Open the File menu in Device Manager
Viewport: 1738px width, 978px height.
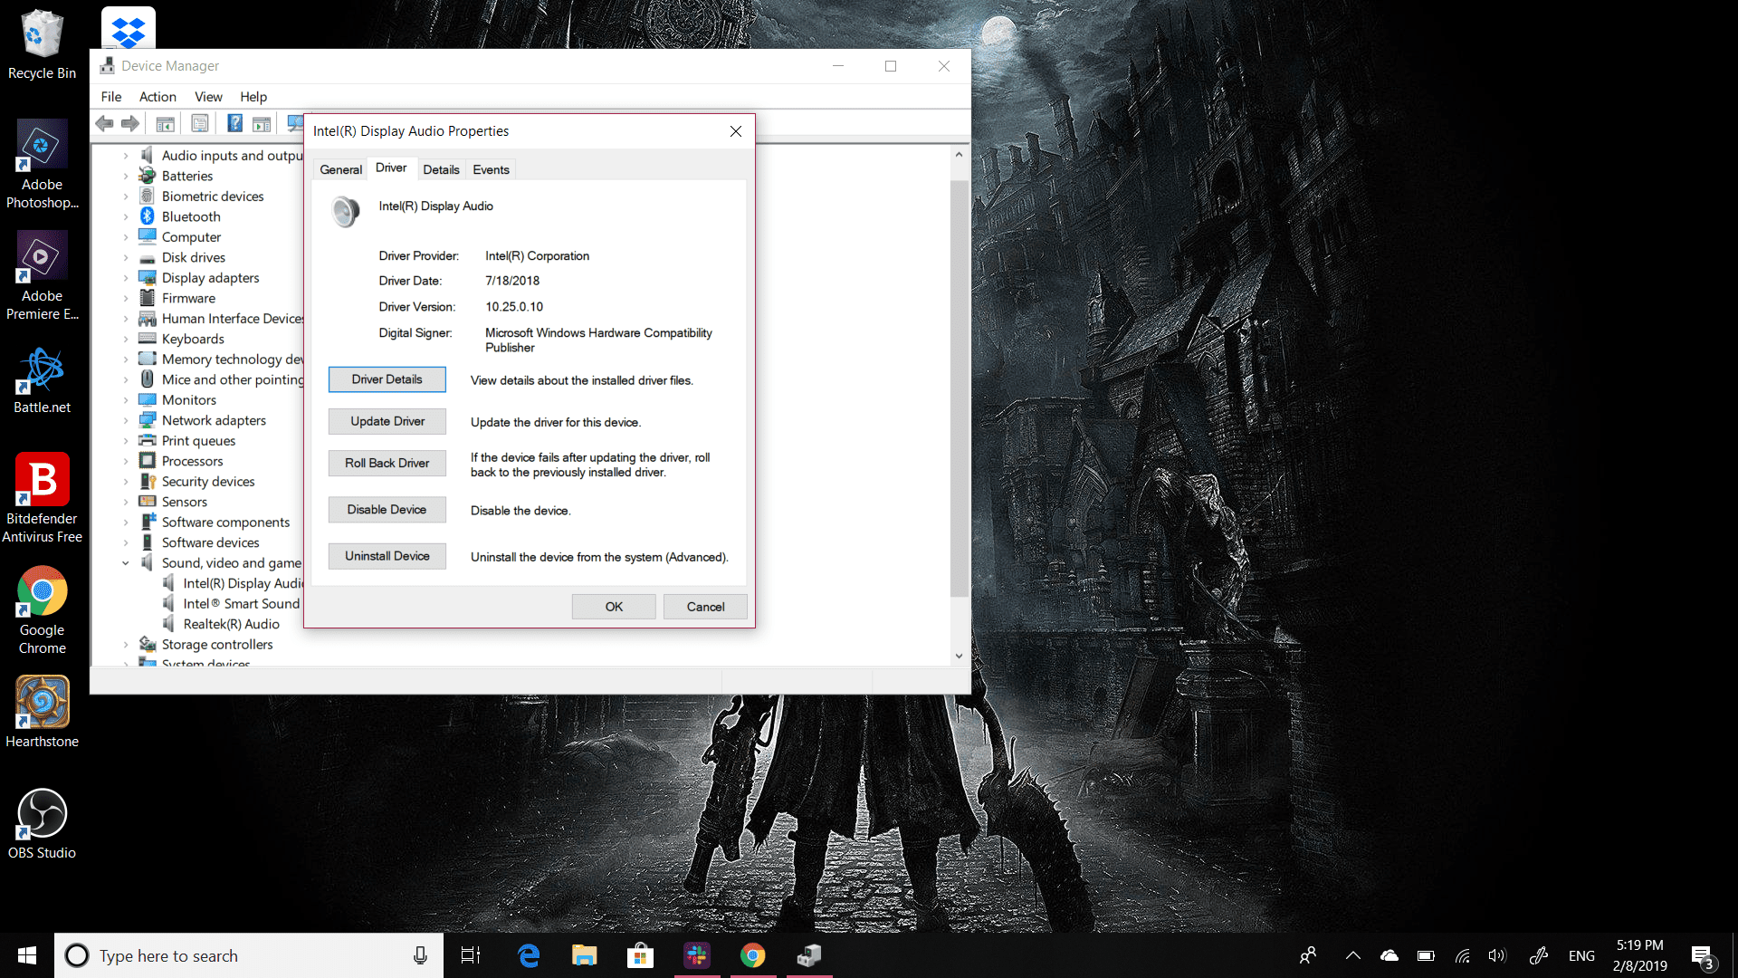(111, 96)
